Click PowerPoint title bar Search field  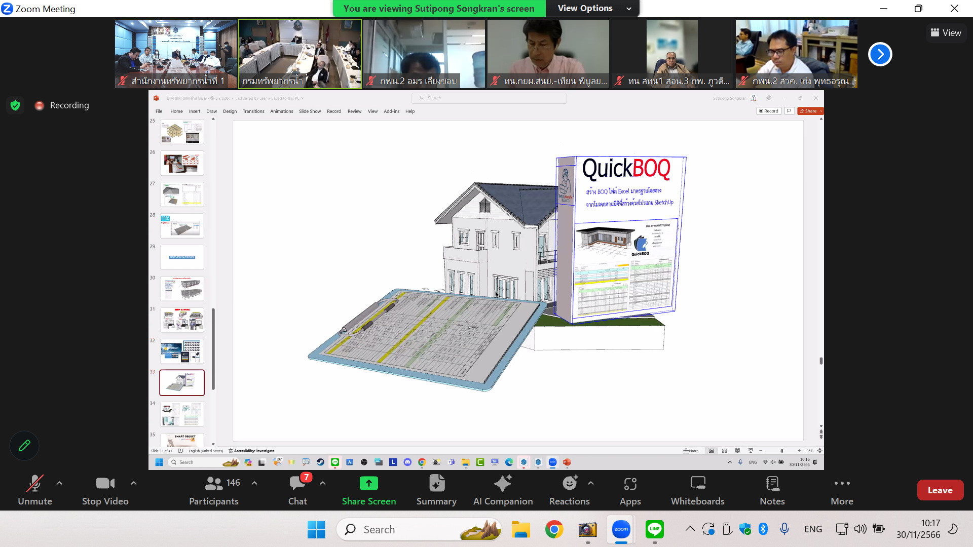(489, 98)
